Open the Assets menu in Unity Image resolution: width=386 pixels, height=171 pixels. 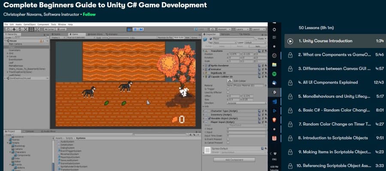(19, 24)
